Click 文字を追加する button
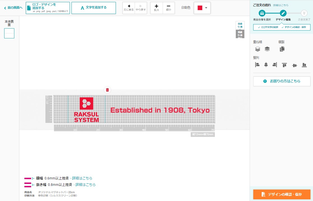 [x=94, y=8]
